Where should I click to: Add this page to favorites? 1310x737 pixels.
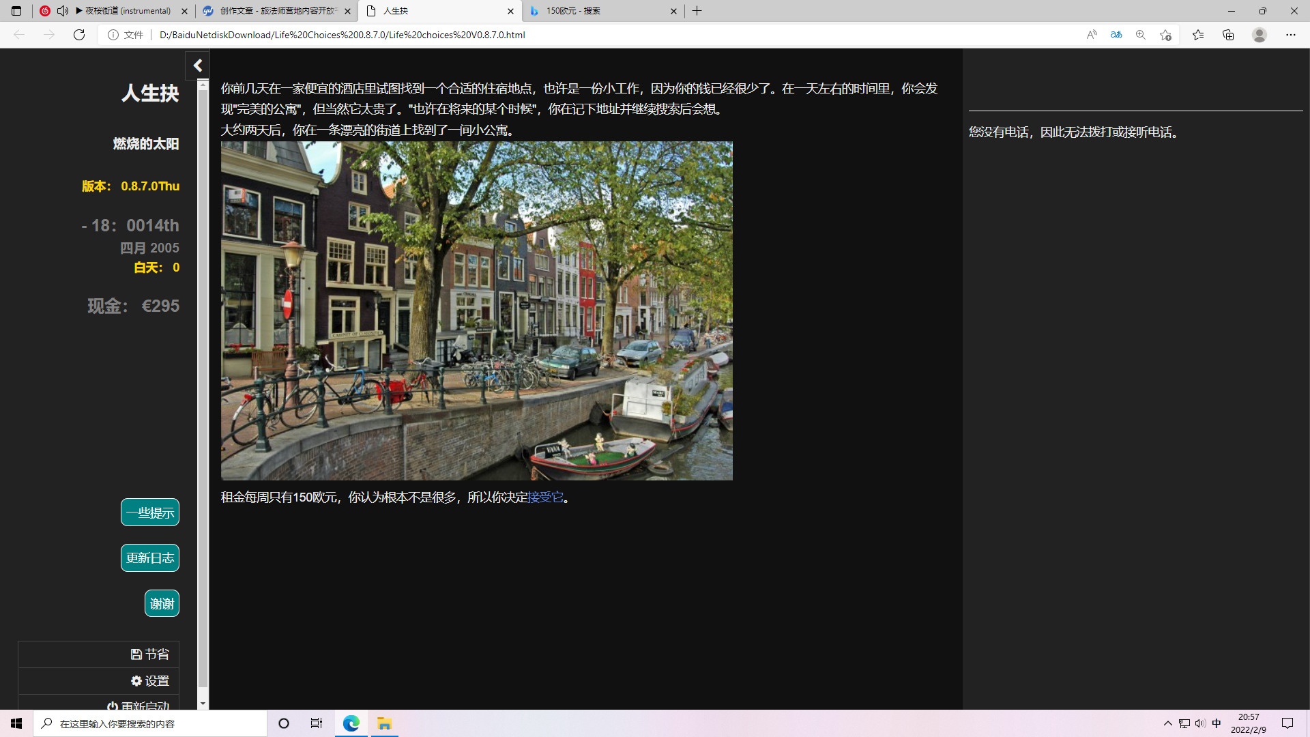click(1165, 35)
